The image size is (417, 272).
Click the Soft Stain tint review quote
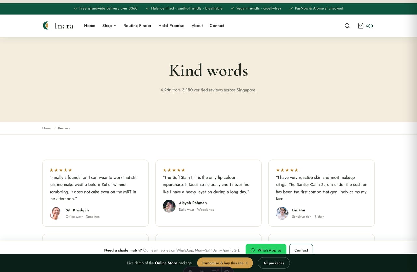pos(207,184)
